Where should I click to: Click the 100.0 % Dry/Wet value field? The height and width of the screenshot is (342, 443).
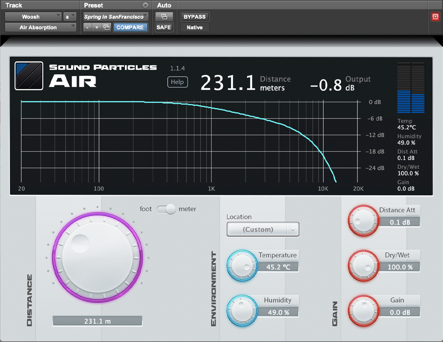click(x=400, y=267)
